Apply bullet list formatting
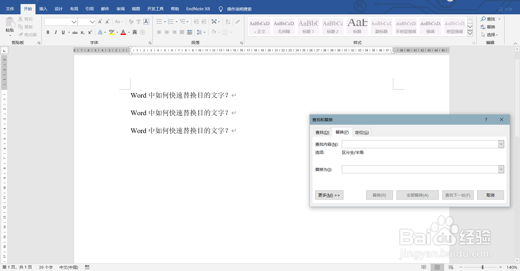Screen dimensions: 520x271 click(160, 22)
